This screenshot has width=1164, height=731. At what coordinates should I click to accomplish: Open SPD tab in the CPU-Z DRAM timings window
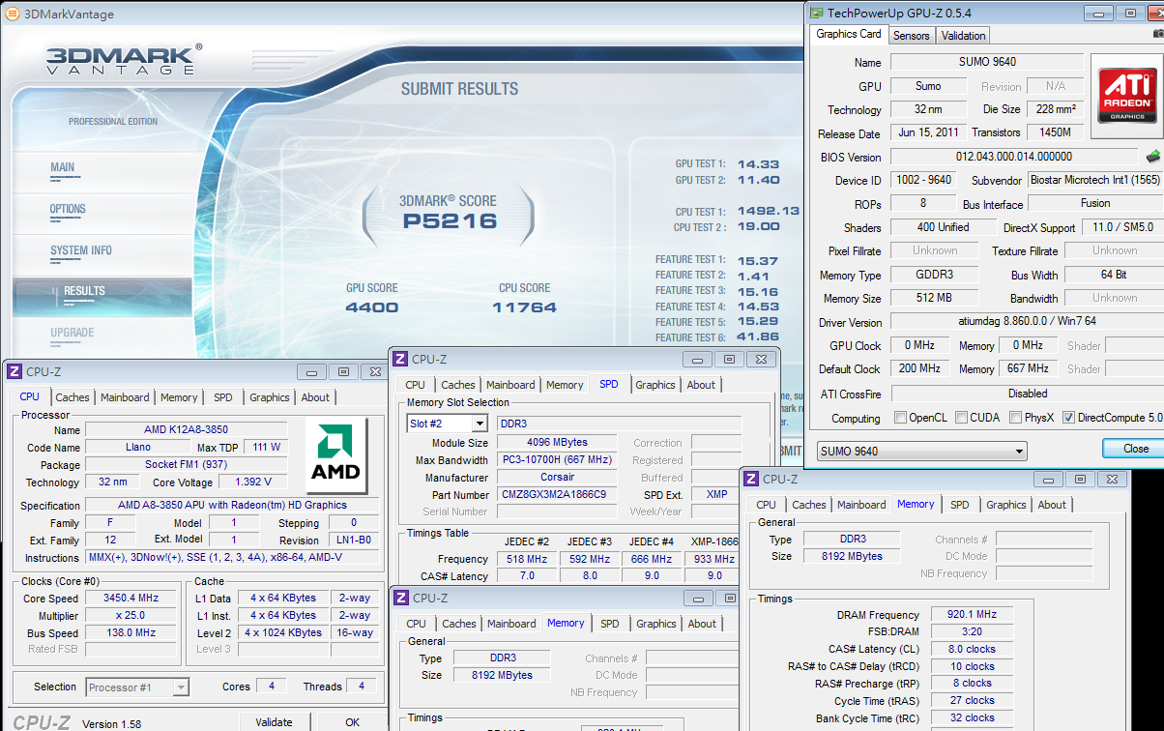coord(959,505)
